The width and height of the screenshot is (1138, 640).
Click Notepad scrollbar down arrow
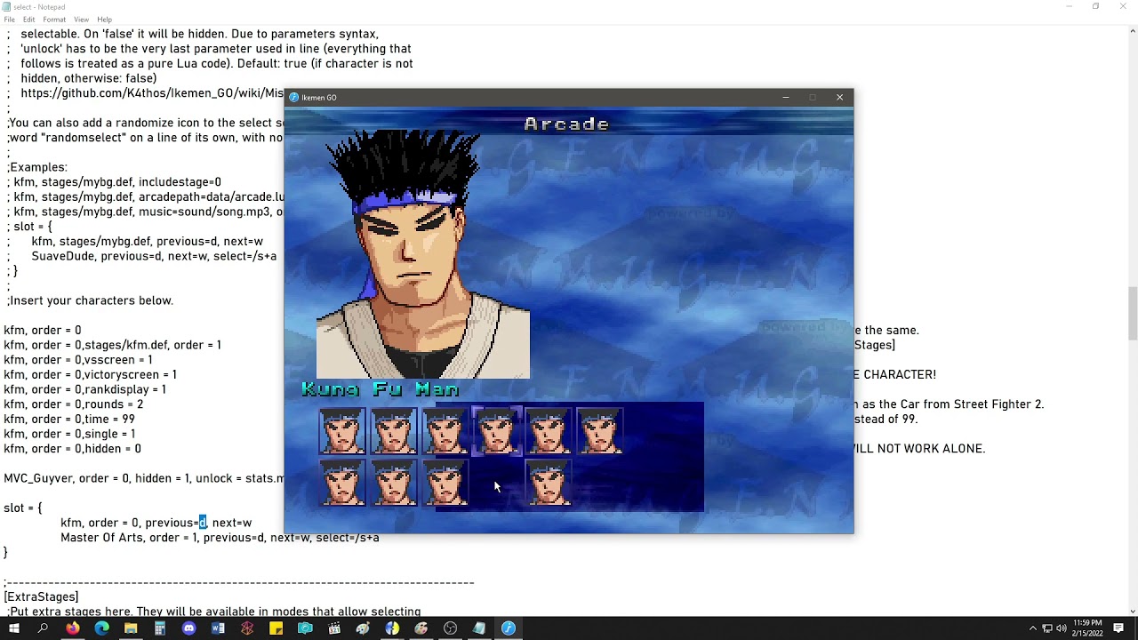(1132, 612)
